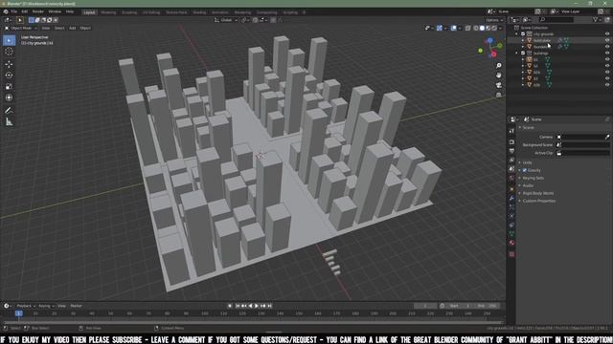
Task: Select the Annotate pencil tool
Action: click(9, 111)
